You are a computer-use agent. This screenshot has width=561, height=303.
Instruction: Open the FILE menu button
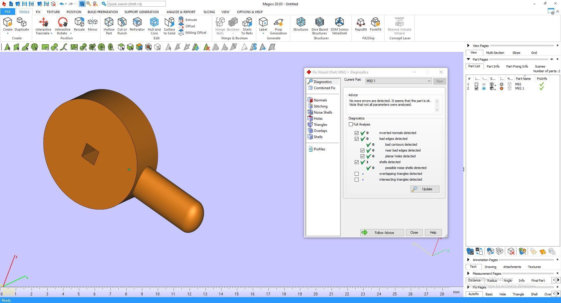(x=8, y=12)
